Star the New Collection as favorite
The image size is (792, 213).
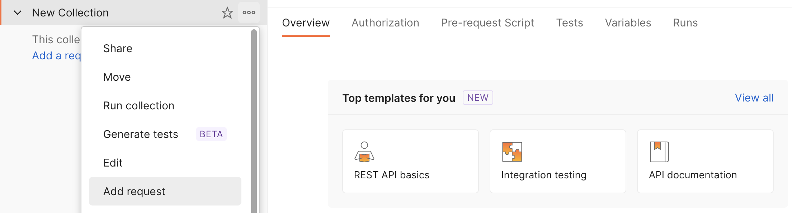coord(227,13)
